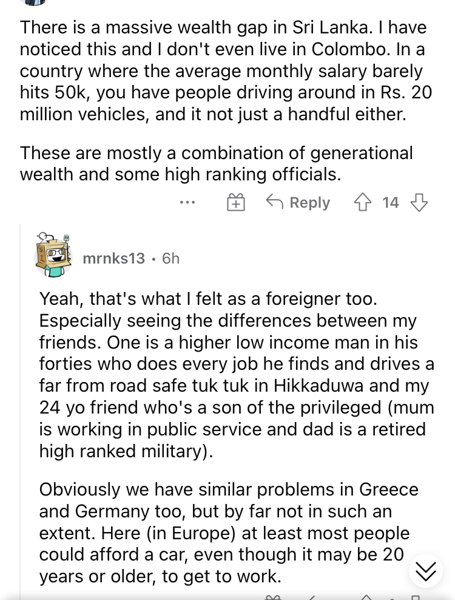
Task: Click the Reply text button
Action: [x=310, y=202]
